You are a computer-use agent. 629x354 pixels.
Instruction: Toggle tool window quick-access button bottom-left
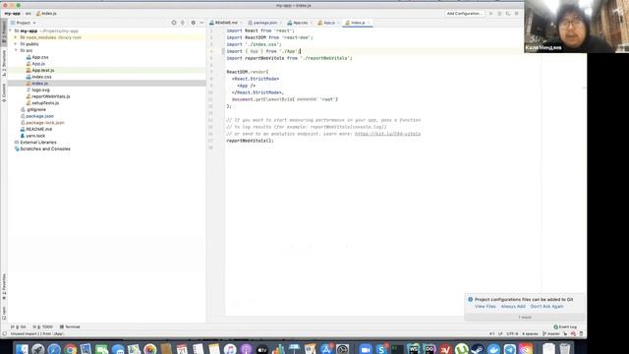coord(4,334)
